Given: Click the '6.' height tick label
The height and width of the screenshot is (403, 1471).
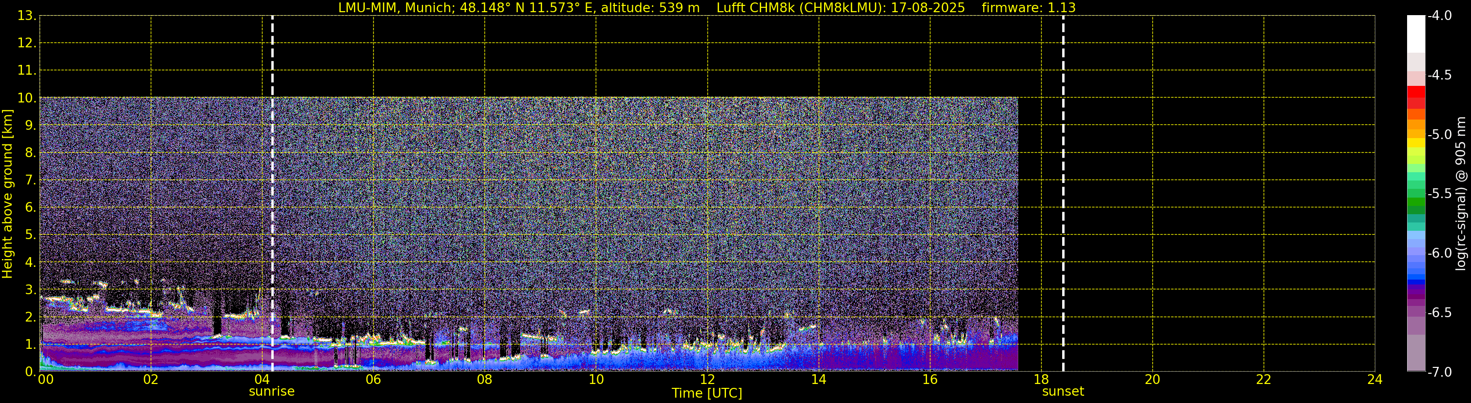Looking at the screenshot, I should click(x=30, y=208).
